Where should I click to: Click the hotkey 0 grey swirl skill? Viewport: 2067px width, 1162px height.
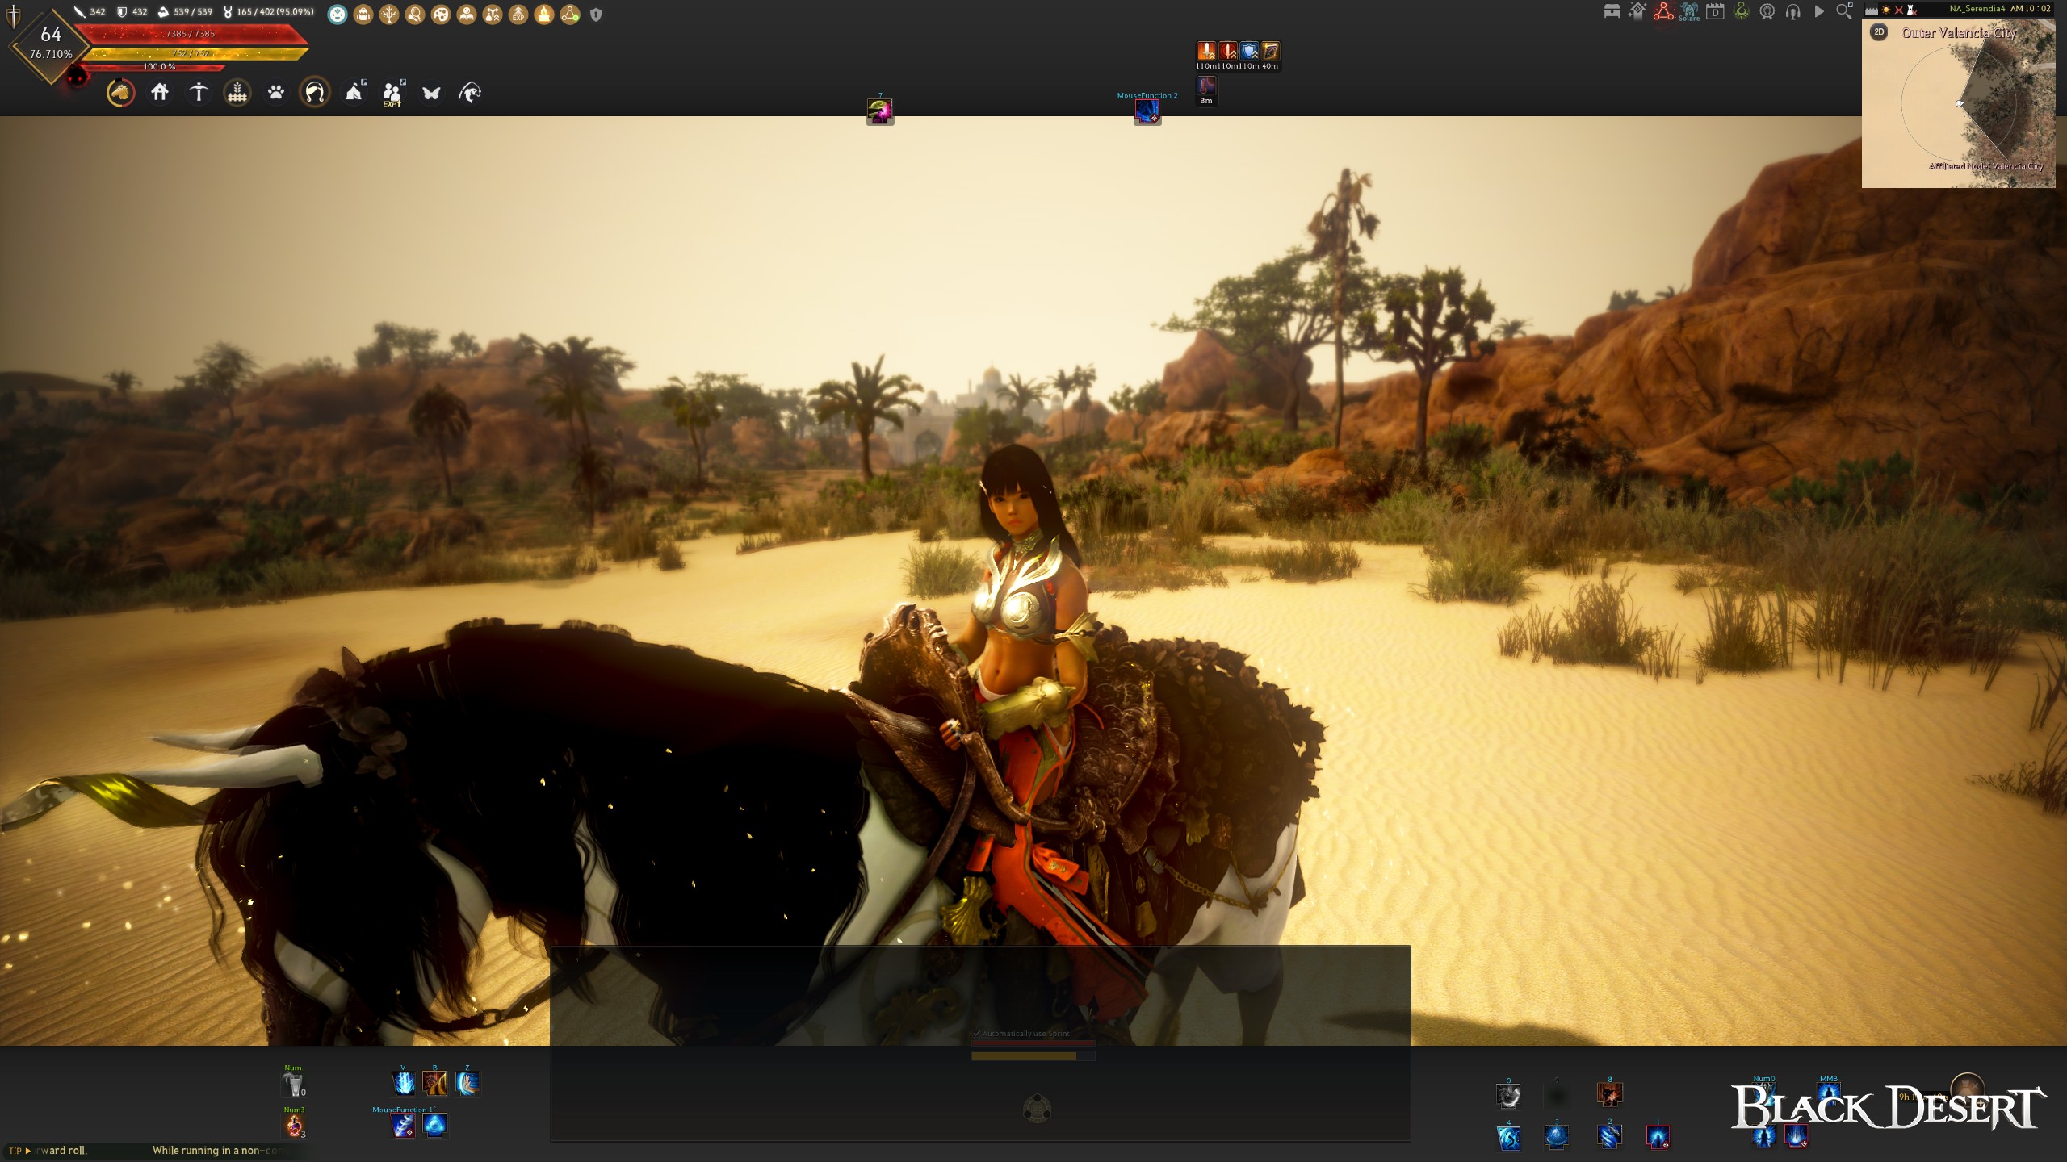[1508, 1095]
